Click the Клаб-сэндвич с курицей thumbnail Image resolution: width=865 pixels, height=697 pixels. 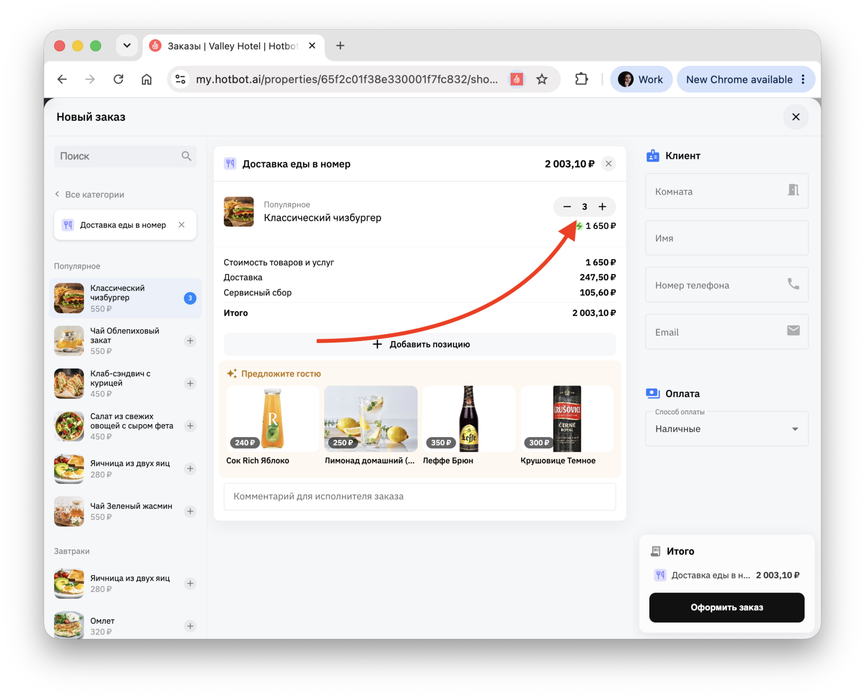[x=69, y=384]
